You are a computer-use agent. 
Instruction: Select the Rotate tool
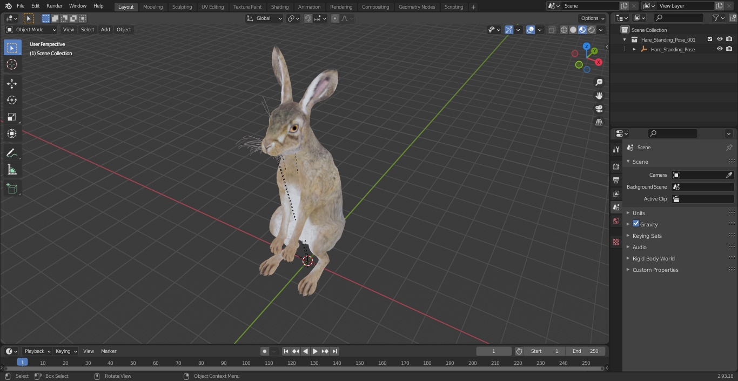(12, 100)
